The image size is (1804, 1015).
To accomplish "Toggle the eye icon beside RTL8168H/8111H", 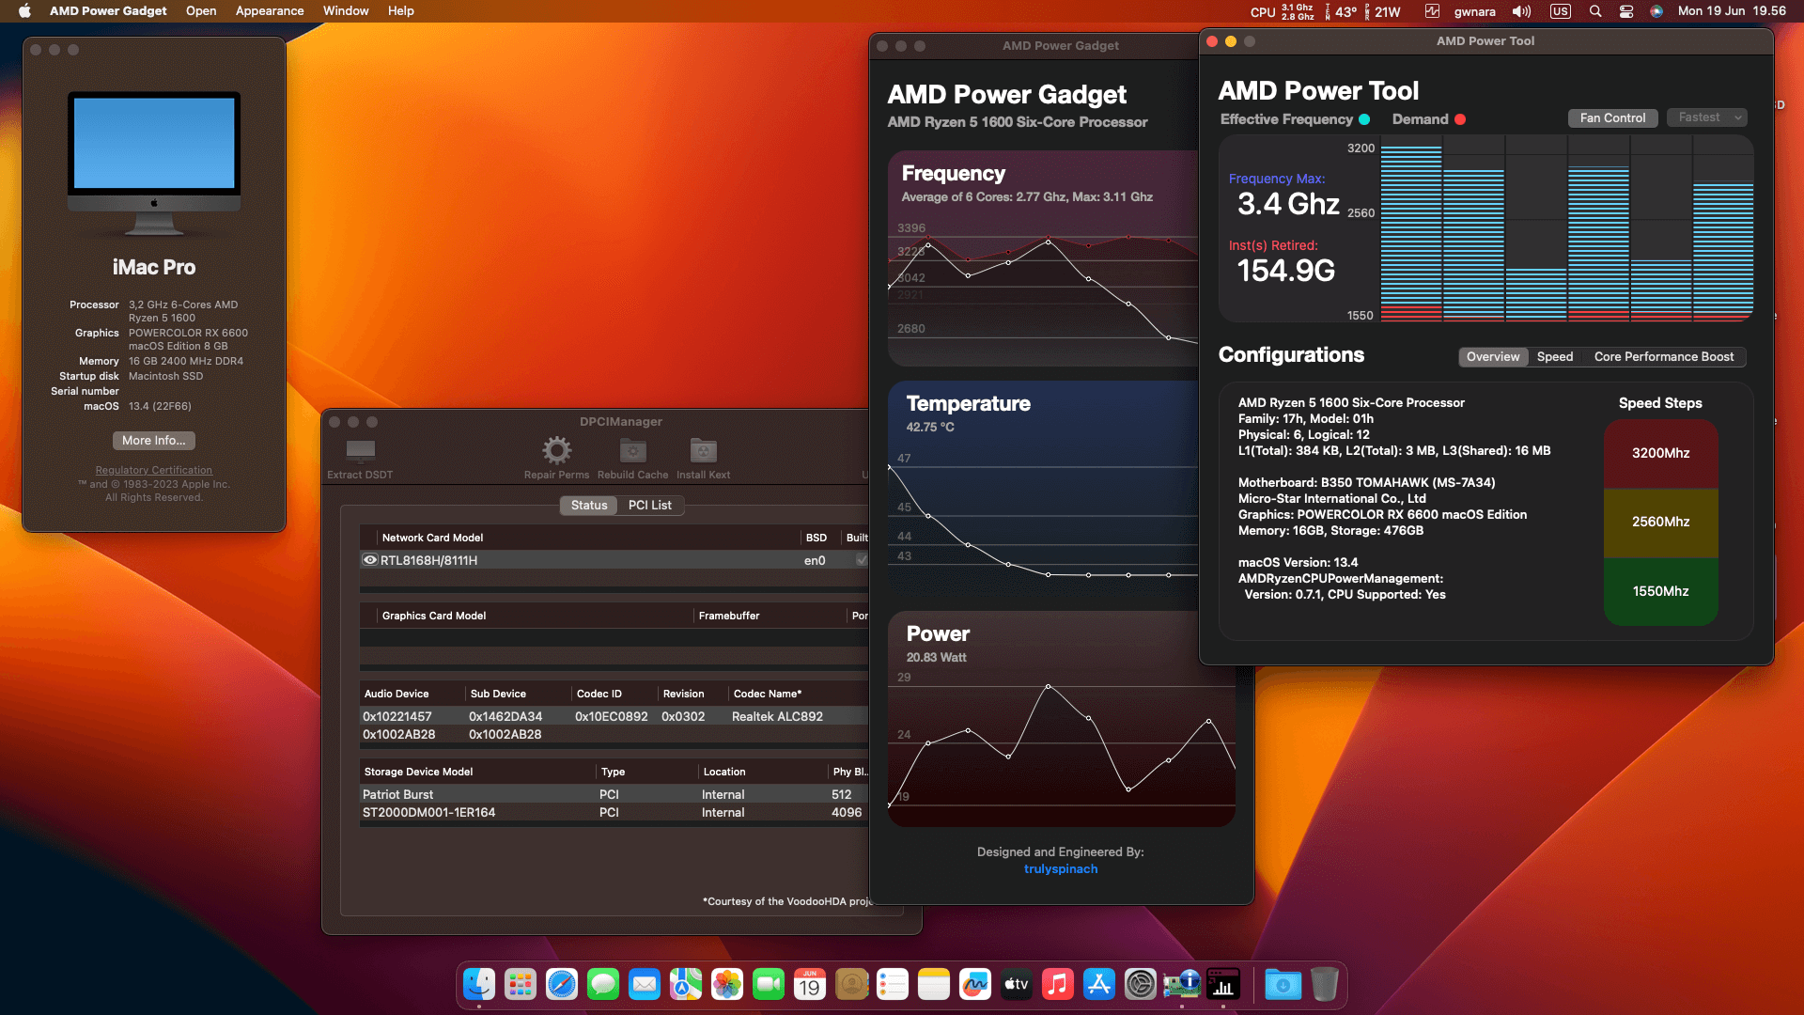I will pos(370,560).
